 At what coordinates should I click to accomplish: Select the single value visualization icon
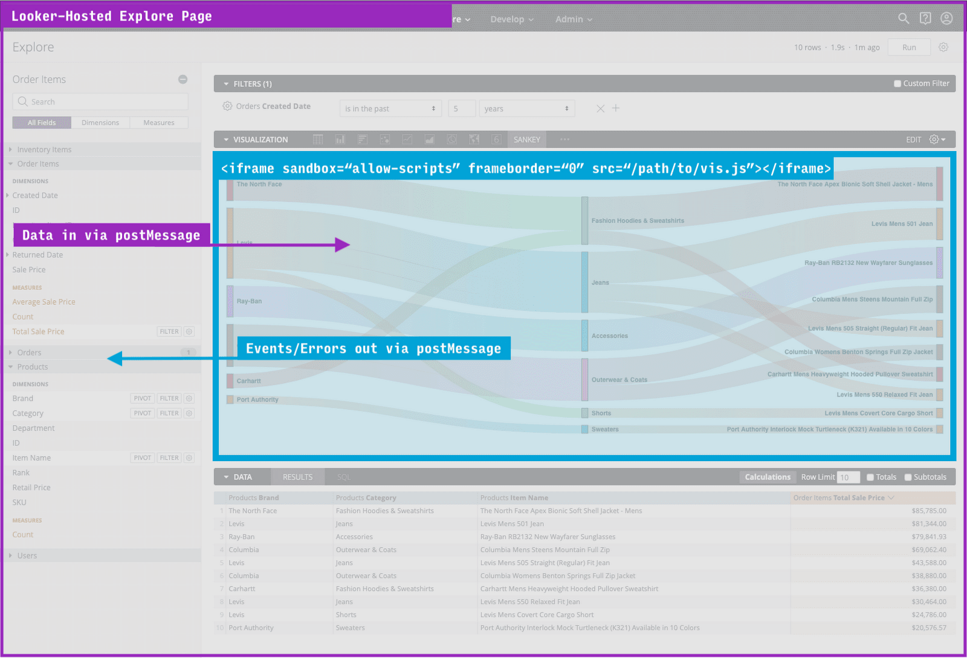pyautogui.click(x=496, y=139)
